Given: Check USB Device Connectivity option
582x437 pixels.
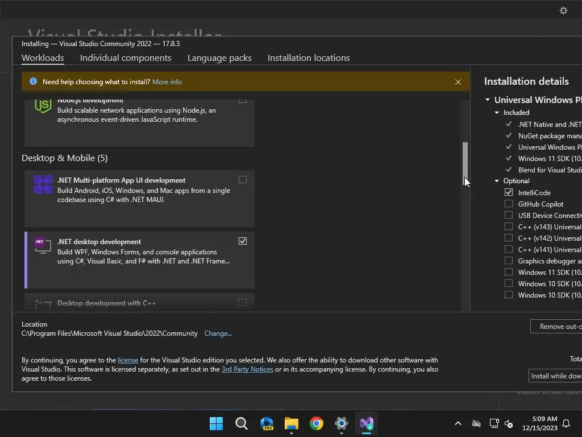Looking at the screenshot, I should (x=509, y=215).
